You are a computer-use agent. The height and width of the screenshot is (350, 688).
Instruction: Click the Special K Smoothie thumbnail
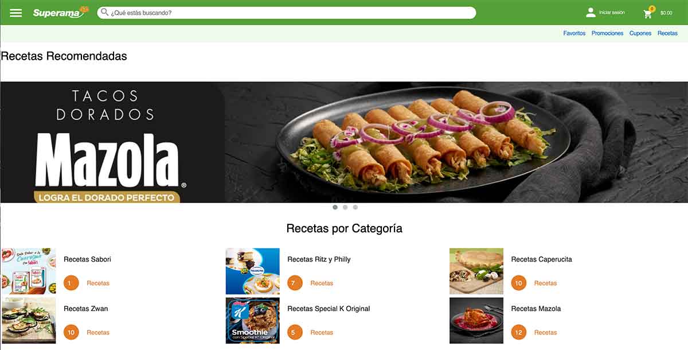(x=252, y=320)
